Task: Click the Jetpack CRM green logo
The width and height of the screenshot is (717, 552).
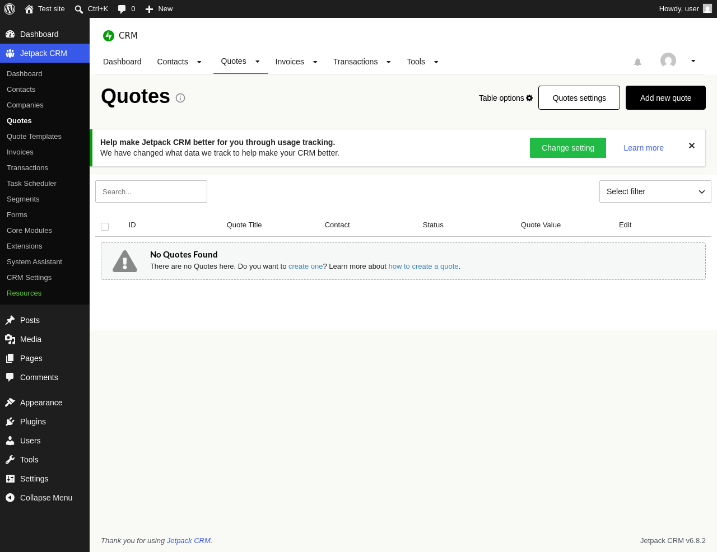Action: 109,36
